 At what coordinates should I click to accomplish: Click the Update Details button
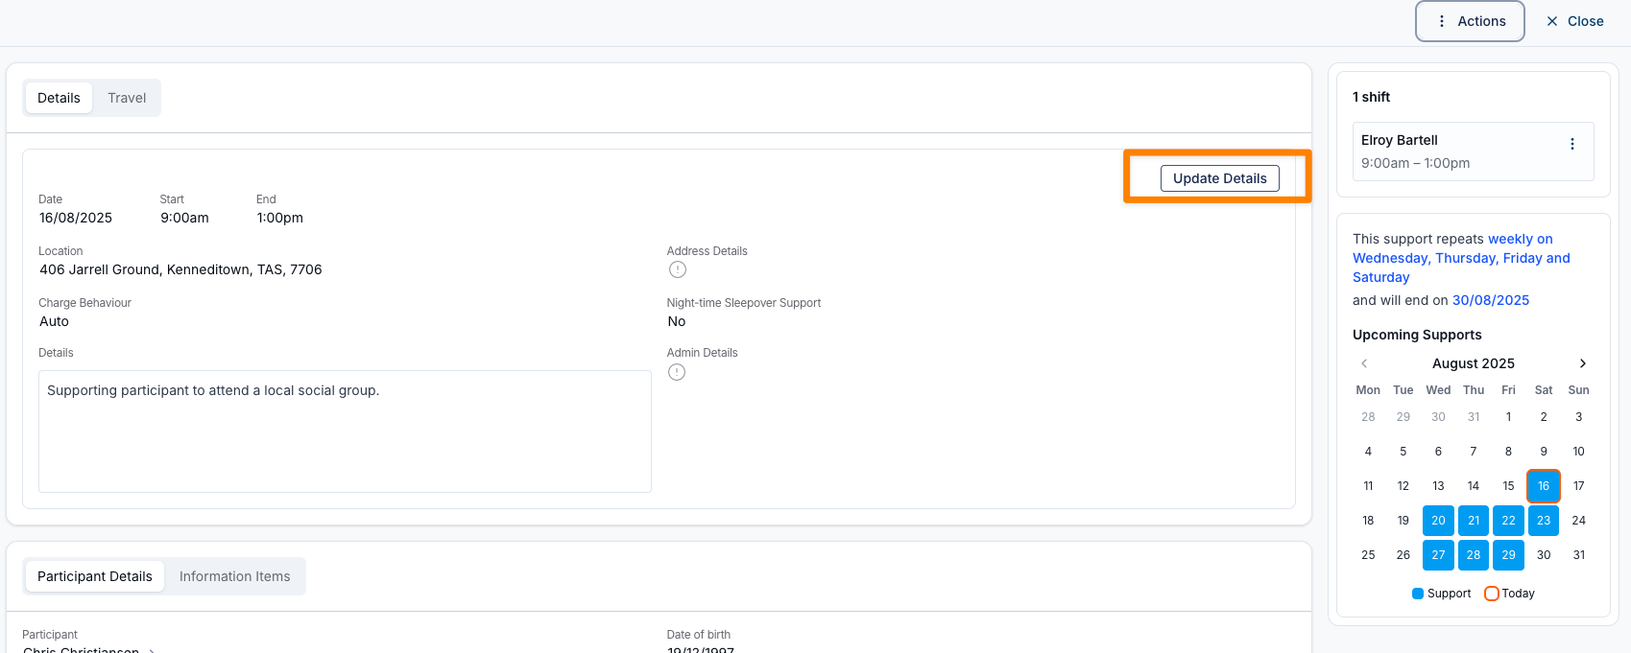coord(1219,178)
